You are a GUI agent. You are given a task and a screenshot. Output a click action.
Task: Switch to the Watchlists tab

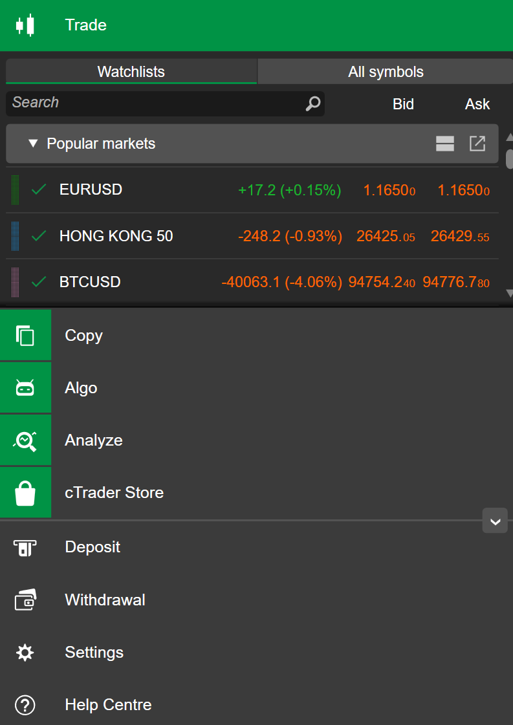pyautogui.click(x=131, y=72)
